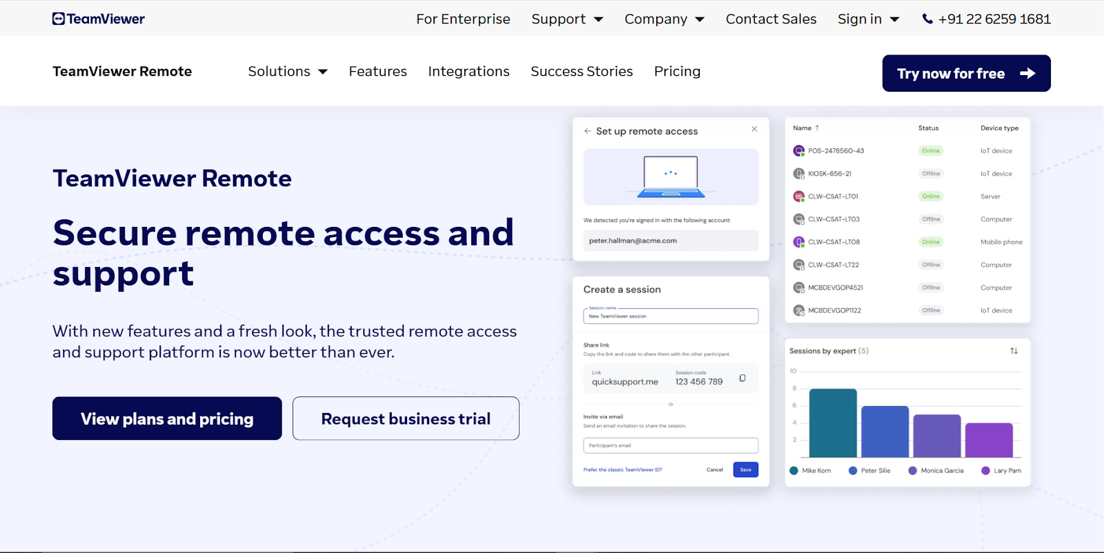Click the Mike Korn teal chart bar

click(833, 423)
